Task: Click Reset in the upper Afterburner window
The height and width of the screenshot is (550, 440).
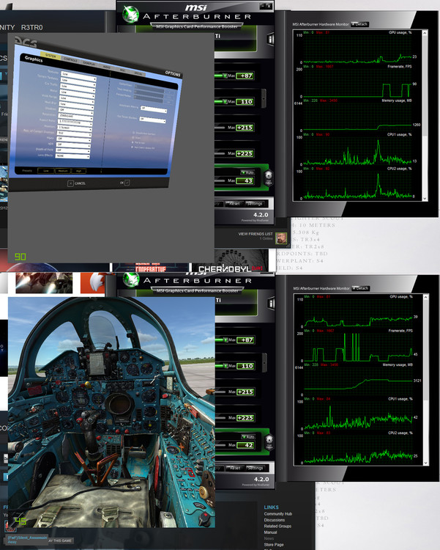Action: click(x=234, y=203)
